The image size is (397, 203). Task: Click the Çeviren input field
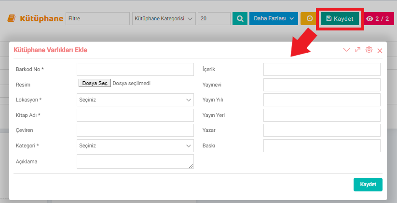[x=135, y=130]
